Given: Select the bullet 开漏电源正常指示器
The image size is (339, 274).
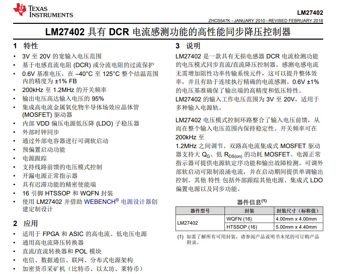Looking at the screenshot, I should point(50,176).
